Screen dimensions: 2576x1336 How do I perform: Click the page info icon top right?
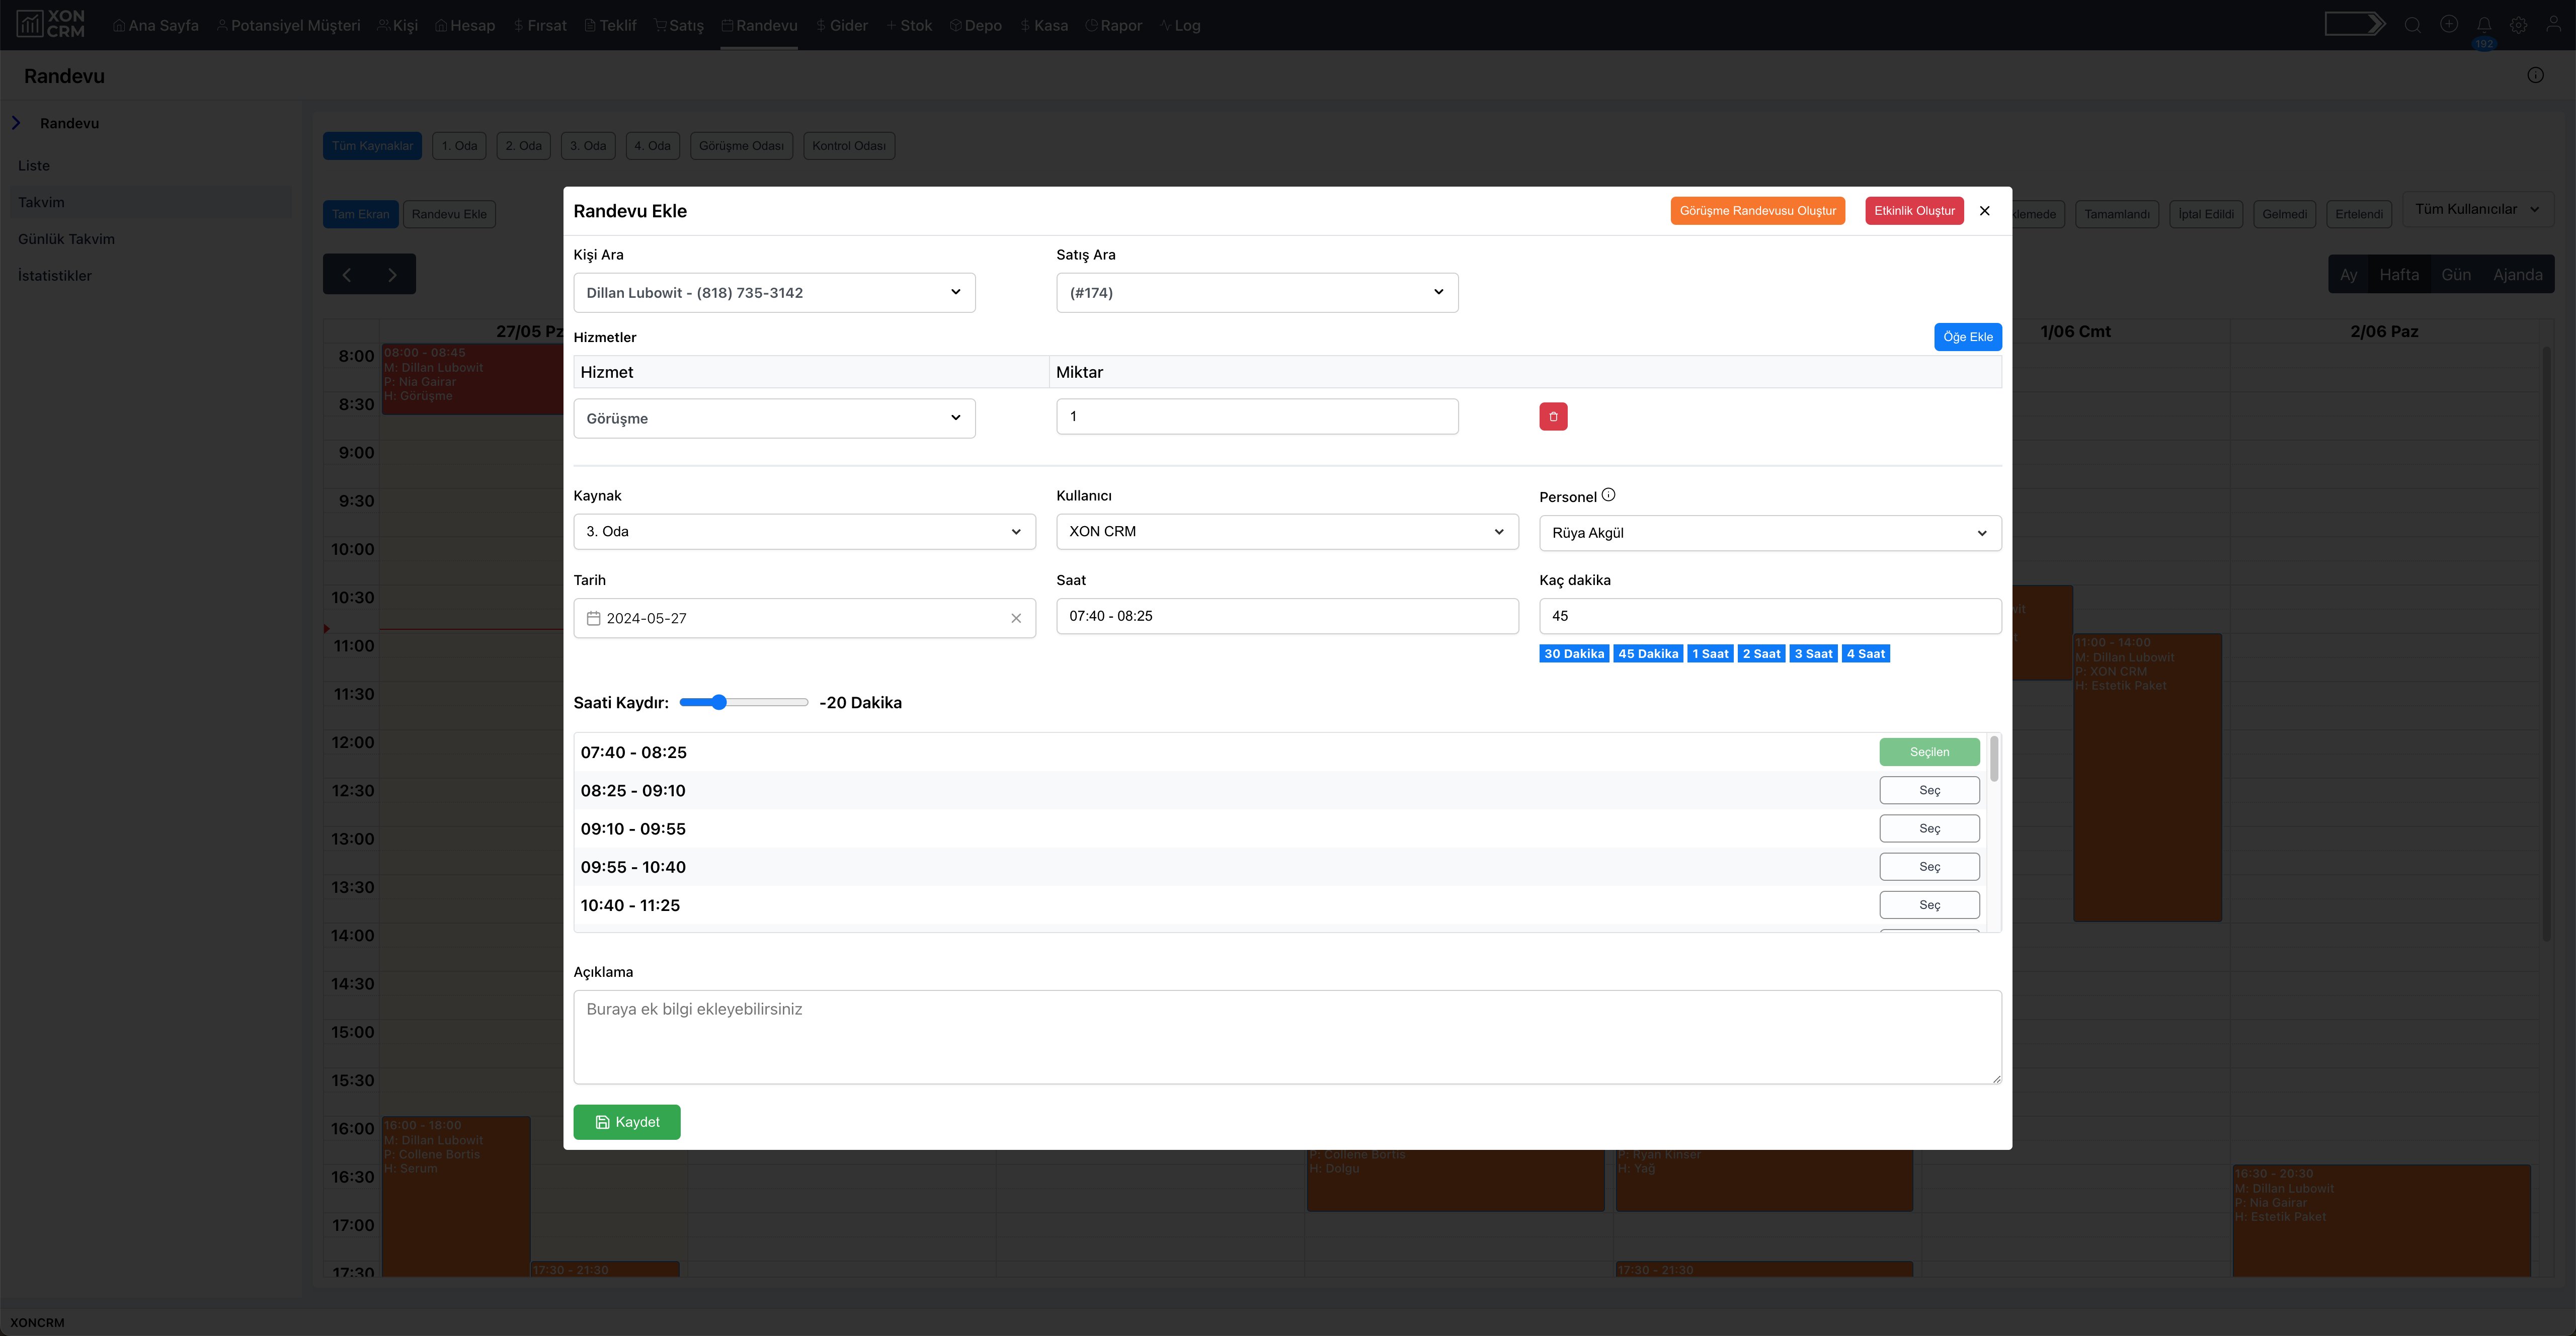tap(2535, 75)
